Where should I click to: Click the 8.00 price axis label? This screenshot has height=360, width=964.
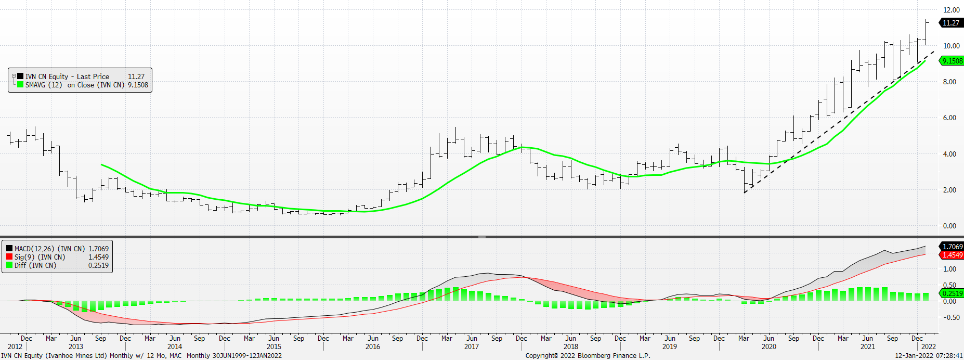tap(949, 82)
